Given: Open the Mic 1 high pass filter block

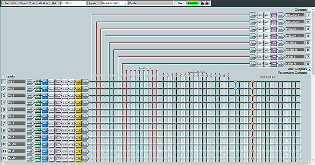Looking at the screenshot, I should (x=38, y=82).
